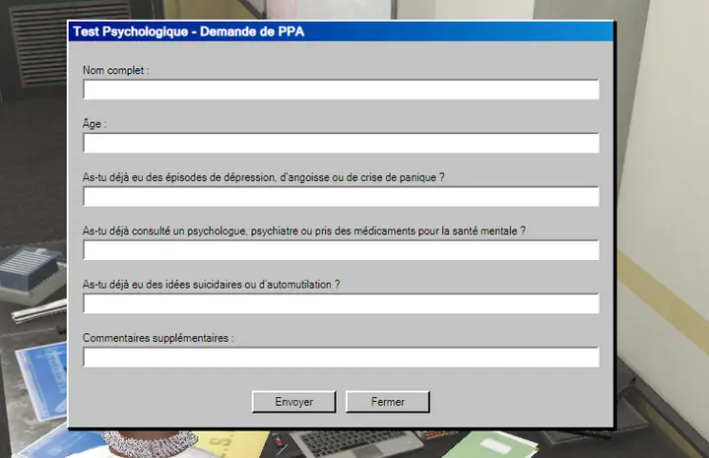Click the Nom complet input field

(342, 90)
